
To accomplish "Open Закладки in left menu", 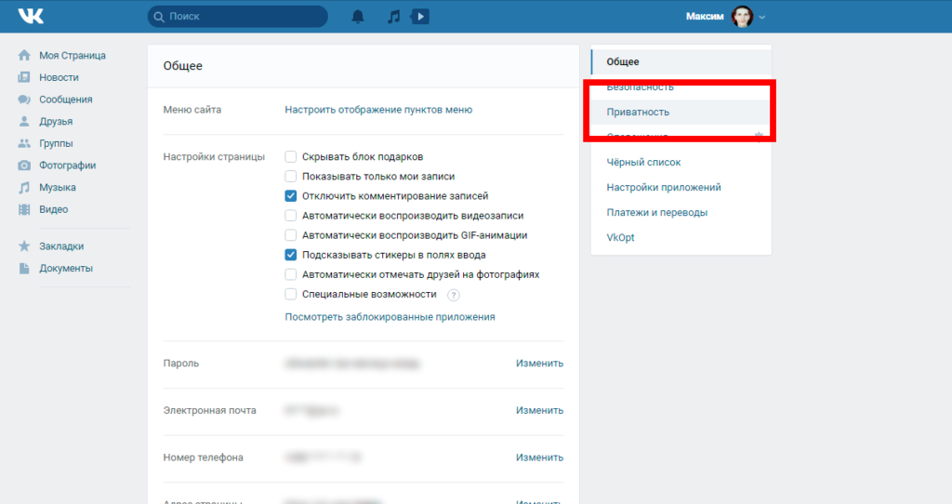I will 61,245.
